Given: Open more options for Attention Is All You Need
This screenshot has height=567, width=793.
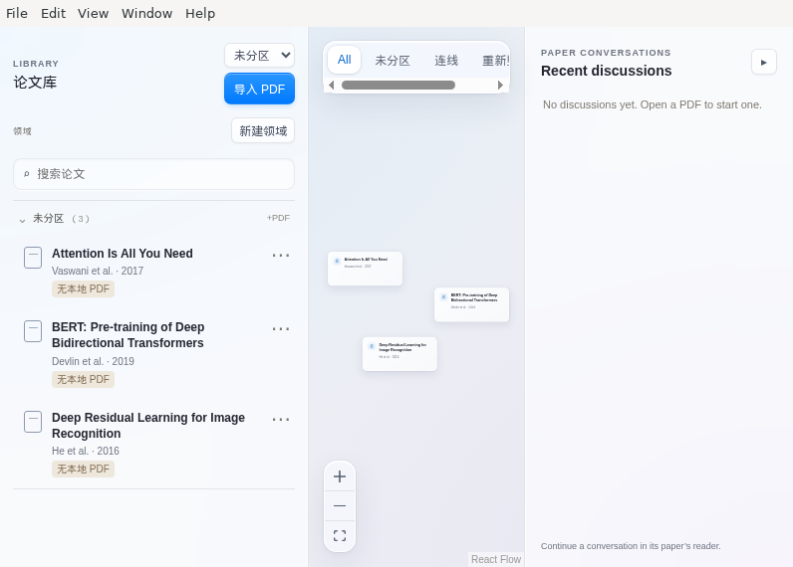Looking at the screenshot, I should pyautogui.click(x=281, y=256).
